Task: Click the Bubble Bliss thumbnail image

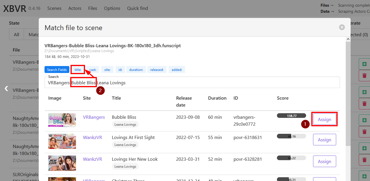Action: pyautogui.click(x=62, y=120)
